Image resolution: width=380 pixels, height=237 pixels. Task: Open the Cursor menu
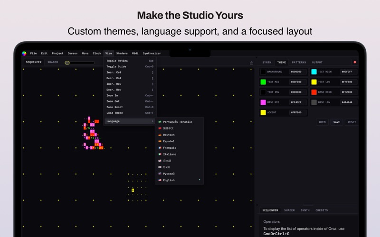(x=73, y=54)
